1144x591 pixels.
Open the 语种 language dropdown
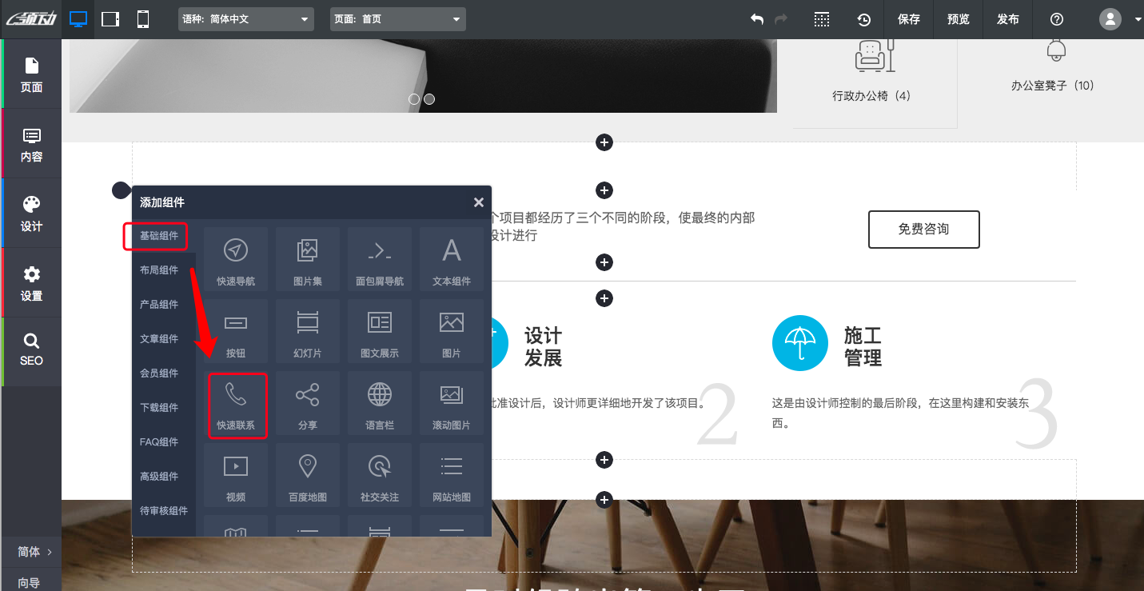tap(245, 18)
